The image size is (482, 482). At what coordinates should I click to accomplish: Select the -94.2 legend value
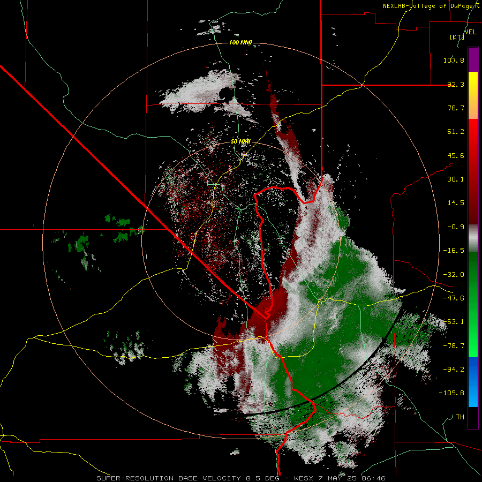pyautogui.click(x=454, y=370)
